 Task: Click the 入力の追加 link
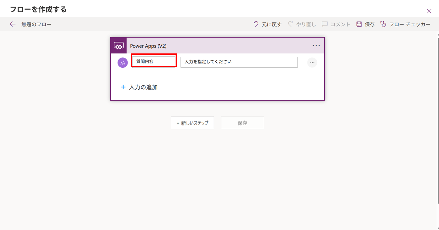coord(143,87)
